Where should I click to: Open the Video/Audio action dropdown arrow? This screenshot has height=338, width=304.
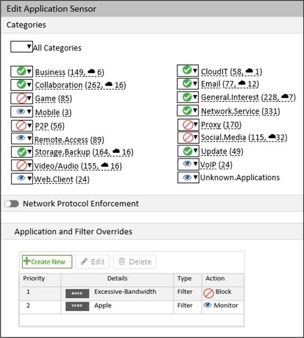29,165
